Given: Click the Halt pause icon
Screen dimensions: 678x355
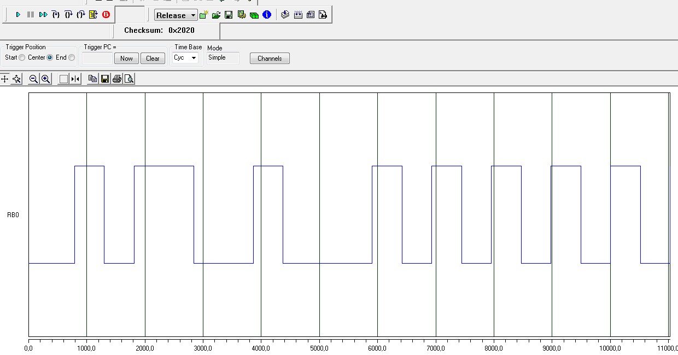Looking at the screenshot, I should tap(31, 15).
